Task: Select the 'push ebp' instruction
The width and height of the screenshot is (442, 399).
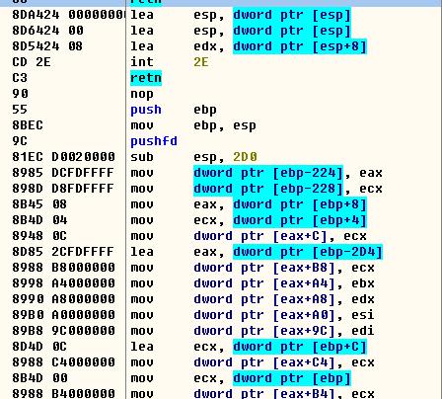Action: (221, 110)
